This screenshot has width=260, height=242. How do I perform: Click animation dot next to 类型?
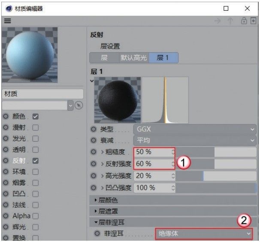click(94, 129)
